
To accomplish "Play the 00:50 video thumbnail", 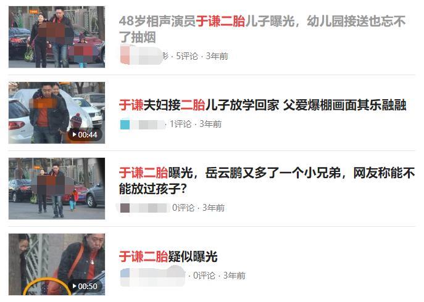I will [57, 264].
